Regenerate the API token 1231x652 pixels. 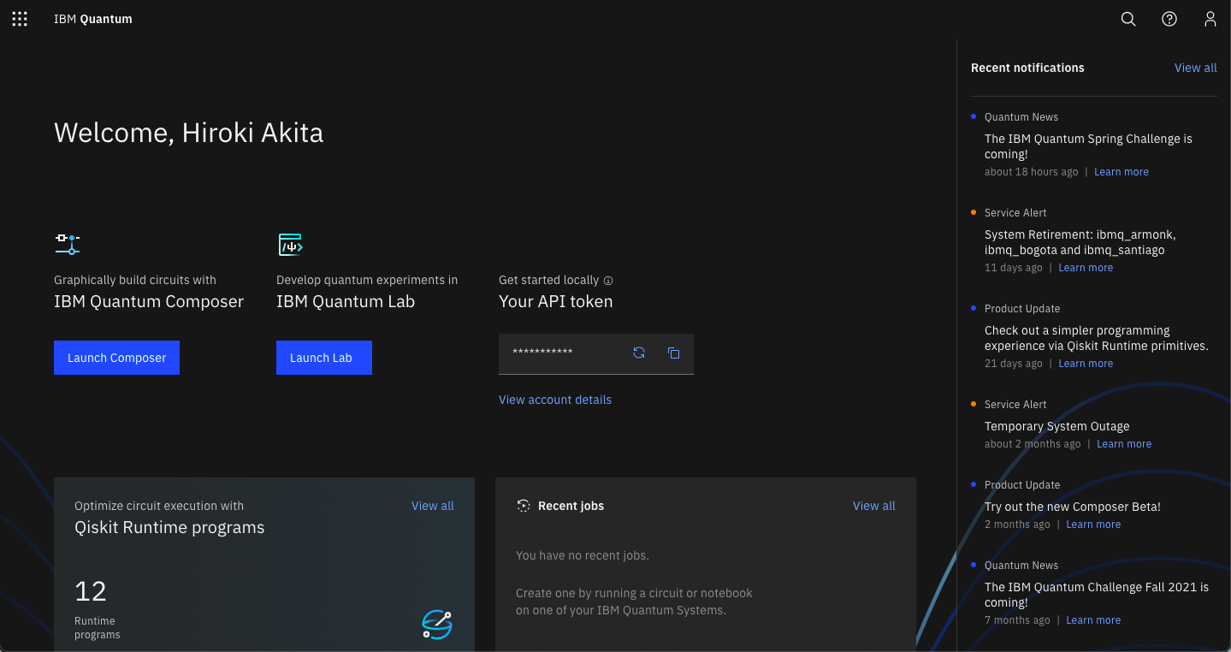(x=639, y=353)
